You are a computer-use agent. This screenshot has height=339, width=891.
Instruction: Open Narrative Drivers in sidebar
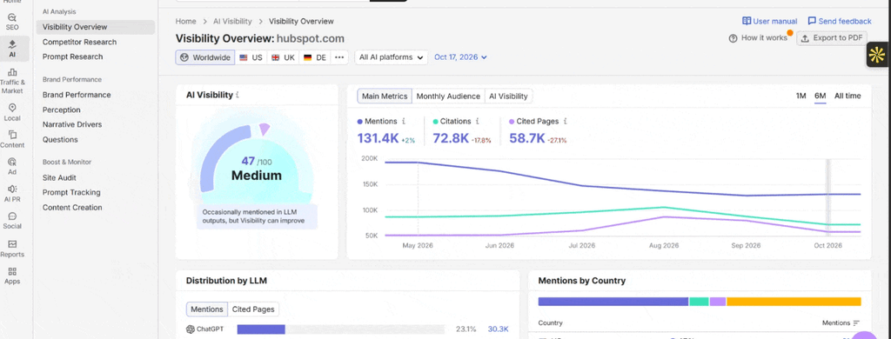pyautogui.click(x=72, y=124)
